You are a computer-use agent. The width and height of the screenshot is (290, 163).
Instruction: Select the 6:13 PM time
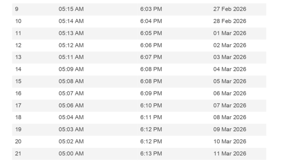(151, 154)
